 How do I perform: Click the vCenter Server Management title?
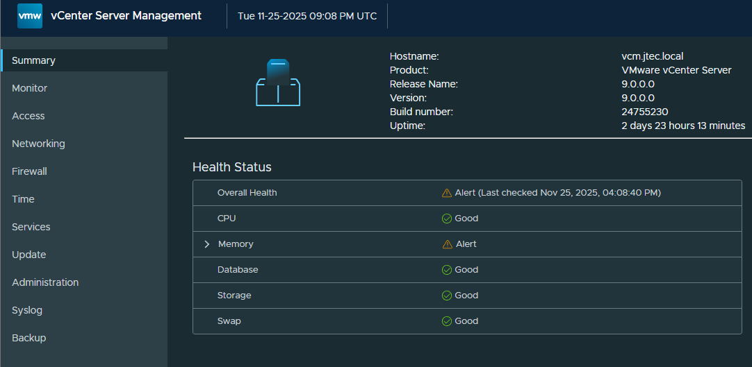coord(126,16)
